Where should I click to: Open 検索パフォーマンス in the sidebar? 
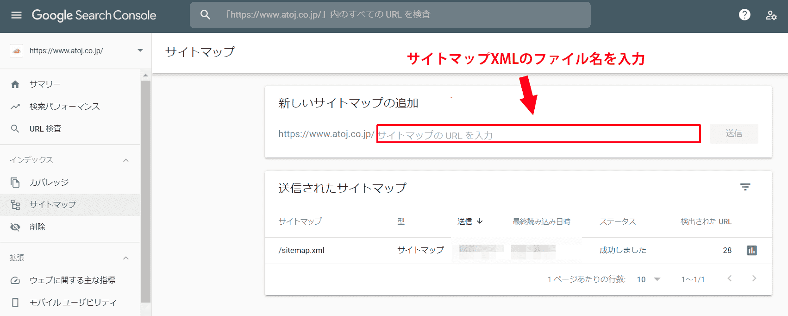point(70,106)
